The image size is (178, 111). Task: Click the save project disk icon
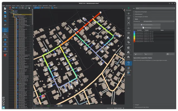click(x=5, y=16)
